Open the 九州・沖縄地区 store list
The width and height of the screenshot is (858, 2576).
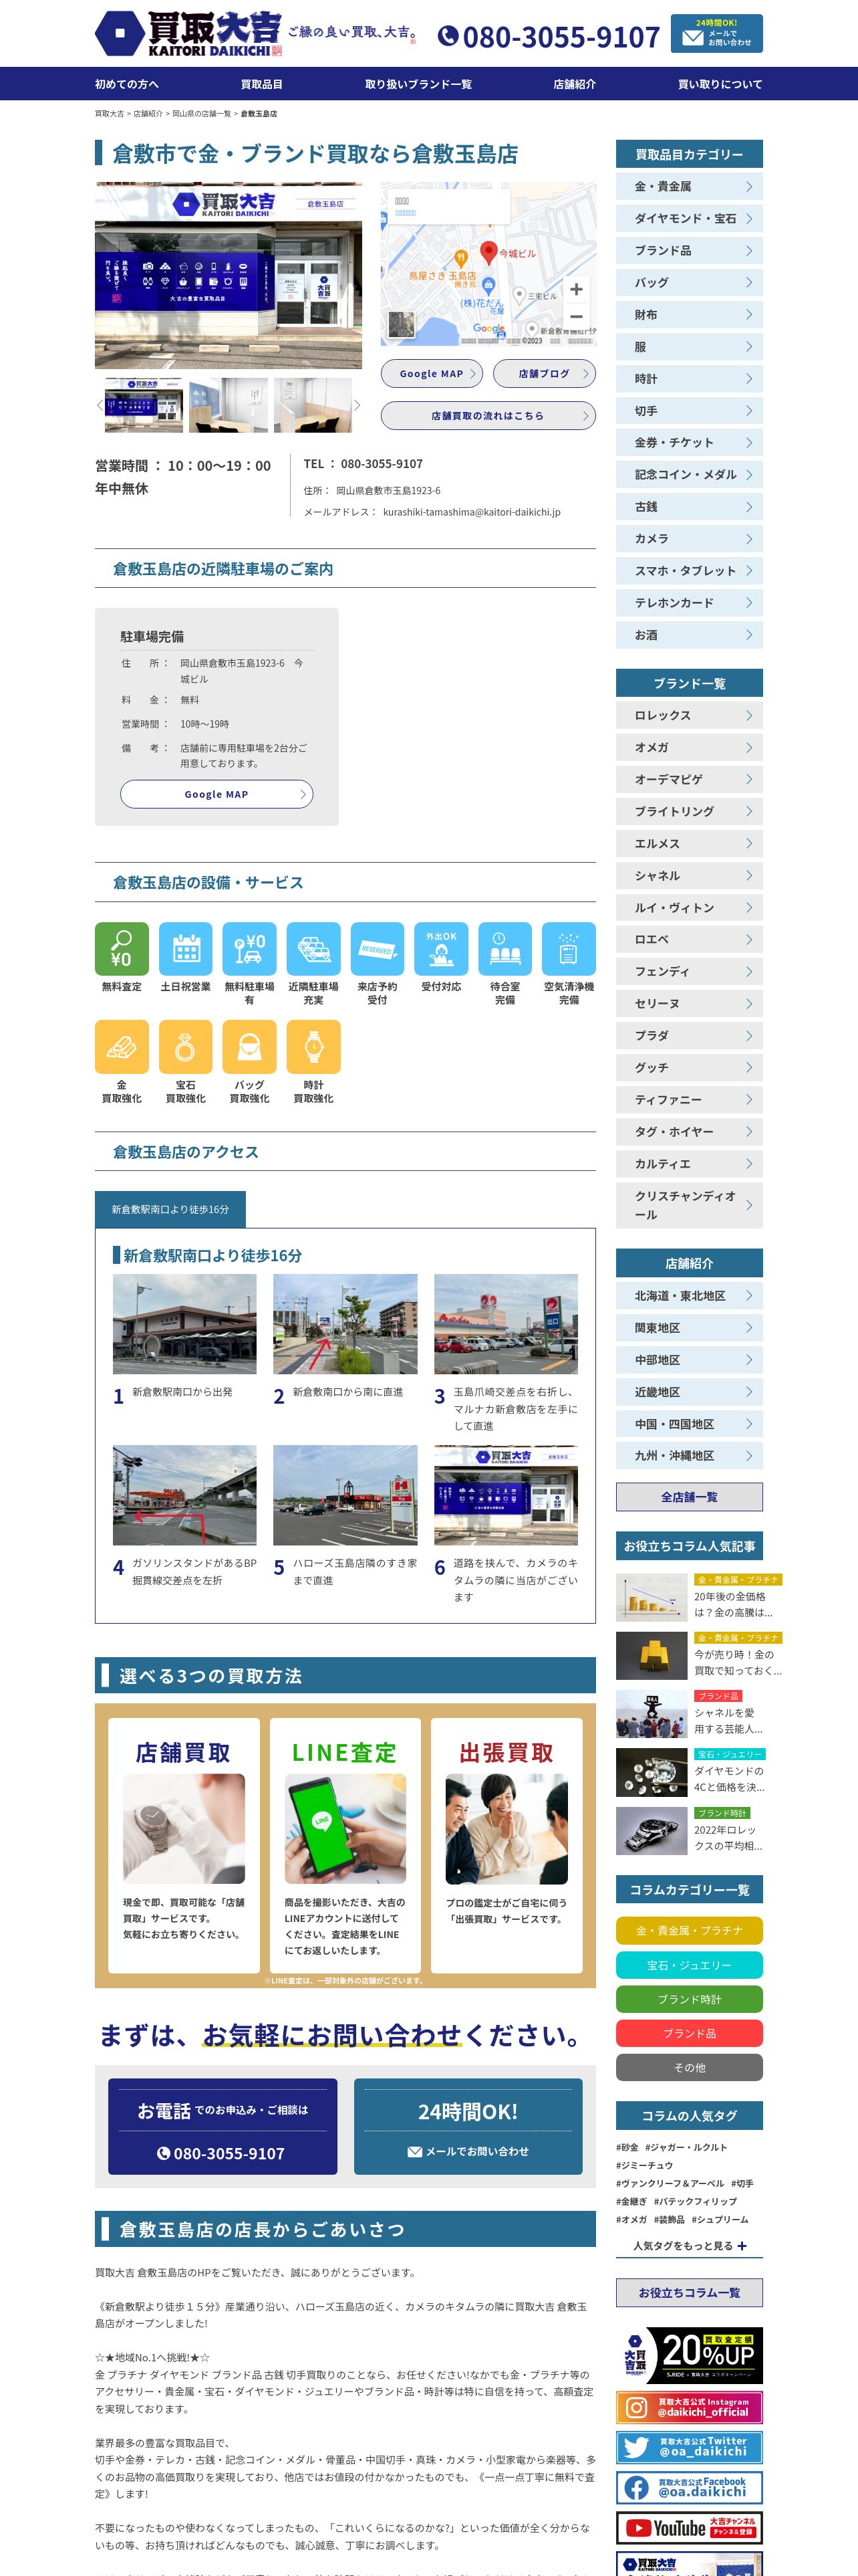coord(689,1455)
